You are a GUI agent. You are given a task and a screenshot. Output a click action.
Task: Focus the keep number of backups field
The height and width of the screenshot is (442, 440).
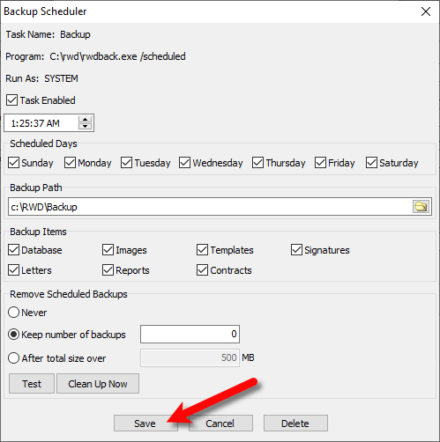[x=190, y=334]
